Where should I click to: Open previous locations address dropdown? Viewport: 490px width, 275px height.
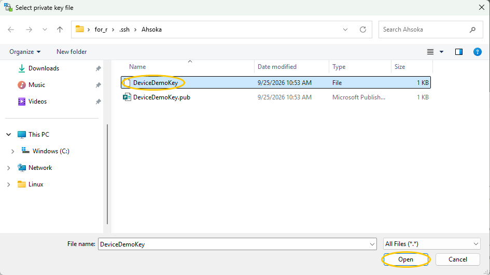click(x=345, y=30)
